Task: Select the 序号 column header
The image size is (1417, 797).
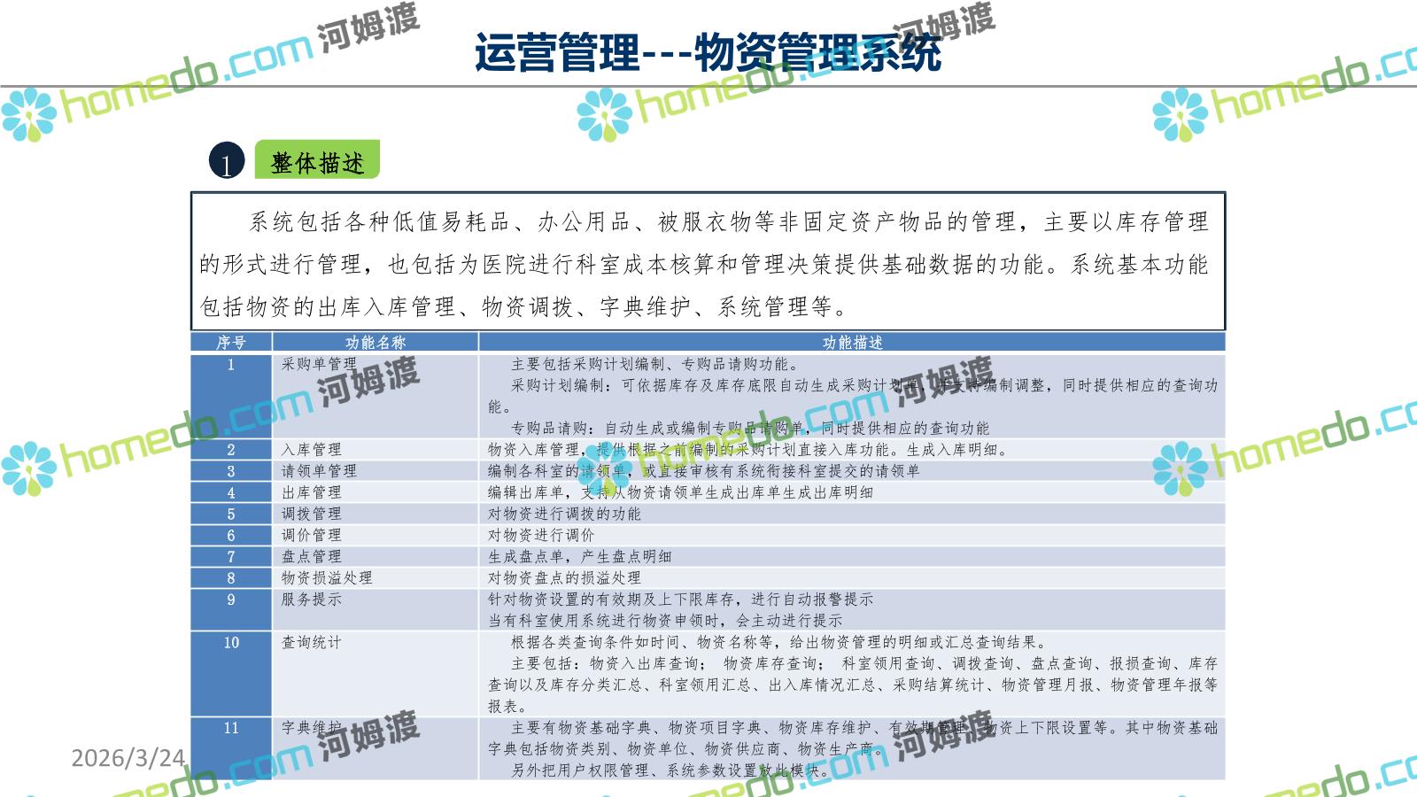Action: point(231,343)
